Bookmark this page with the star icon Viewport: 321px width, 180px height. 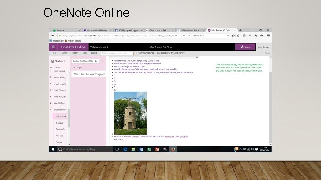(233, 36)
